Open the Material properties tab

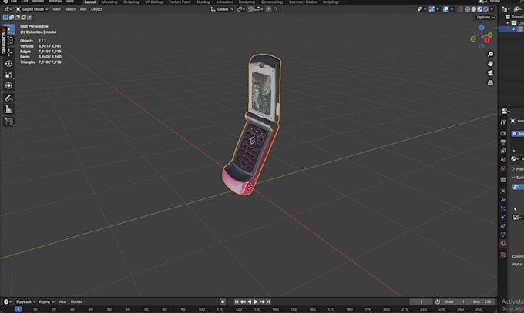click(503, 244)
